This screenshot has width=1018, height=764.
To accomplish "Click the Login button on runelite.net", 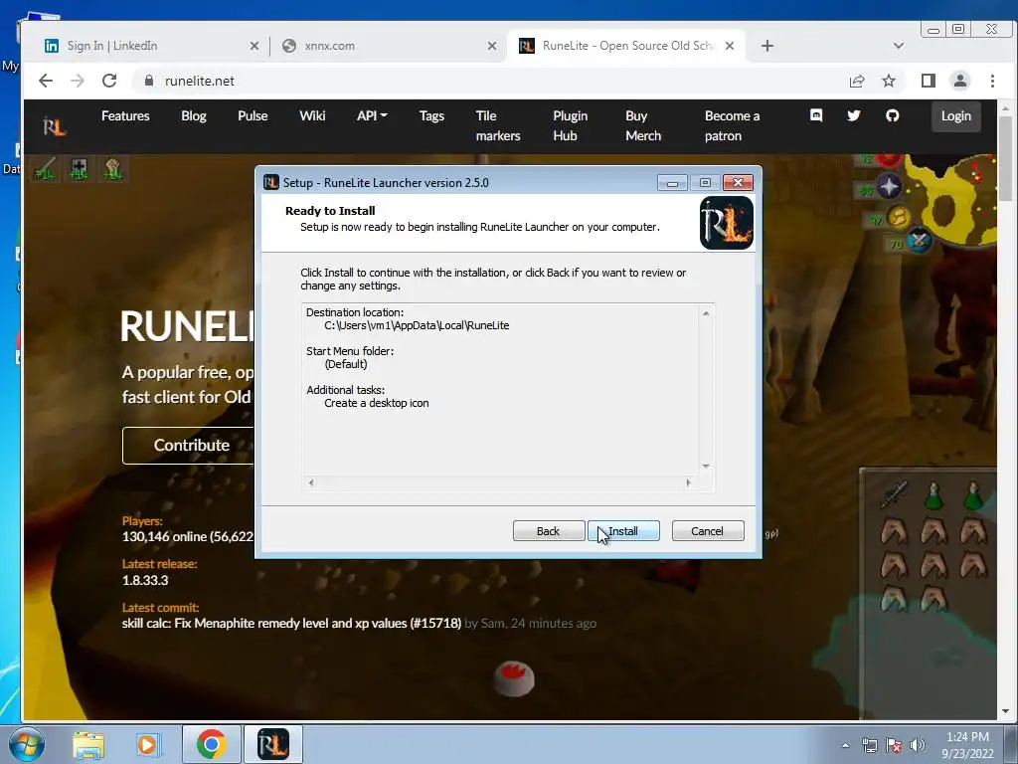I will (955, 116).
